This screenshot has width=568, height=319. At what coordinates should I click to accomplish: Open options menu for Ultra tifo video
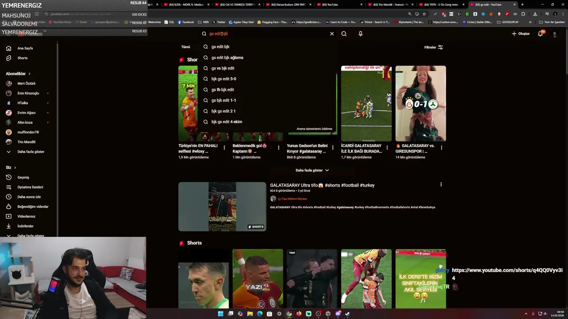(x=441, y=184)
